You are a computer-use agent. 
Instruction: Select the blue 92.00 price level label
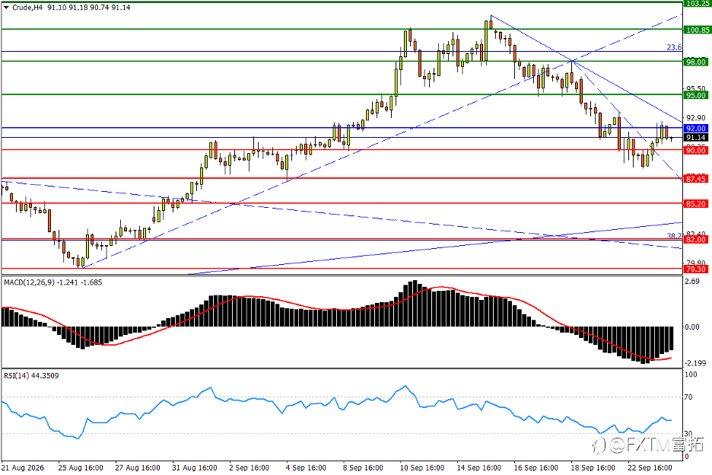[696, 129]
